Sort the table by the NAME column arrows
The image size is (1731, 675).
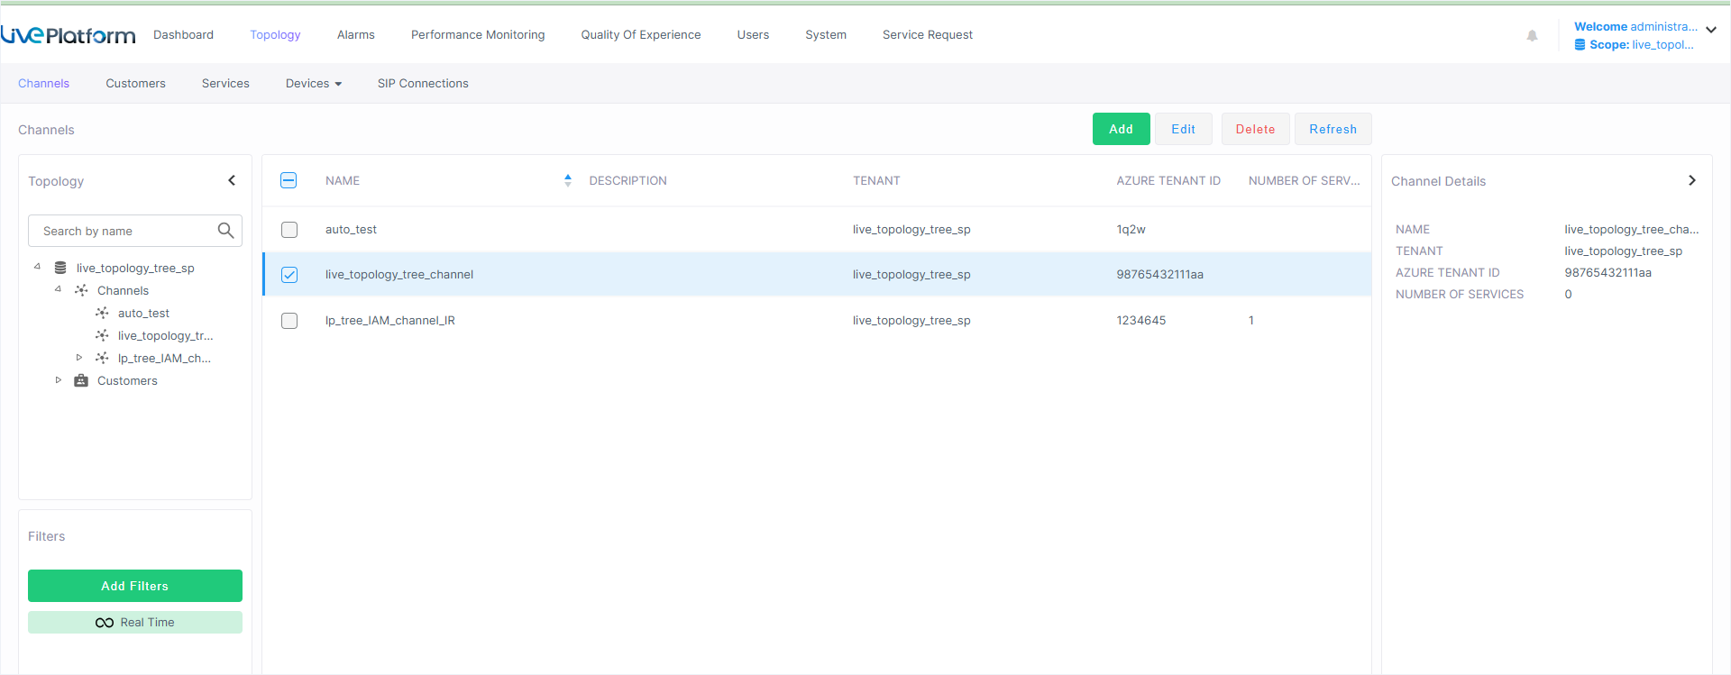click(x=567, y=180)
